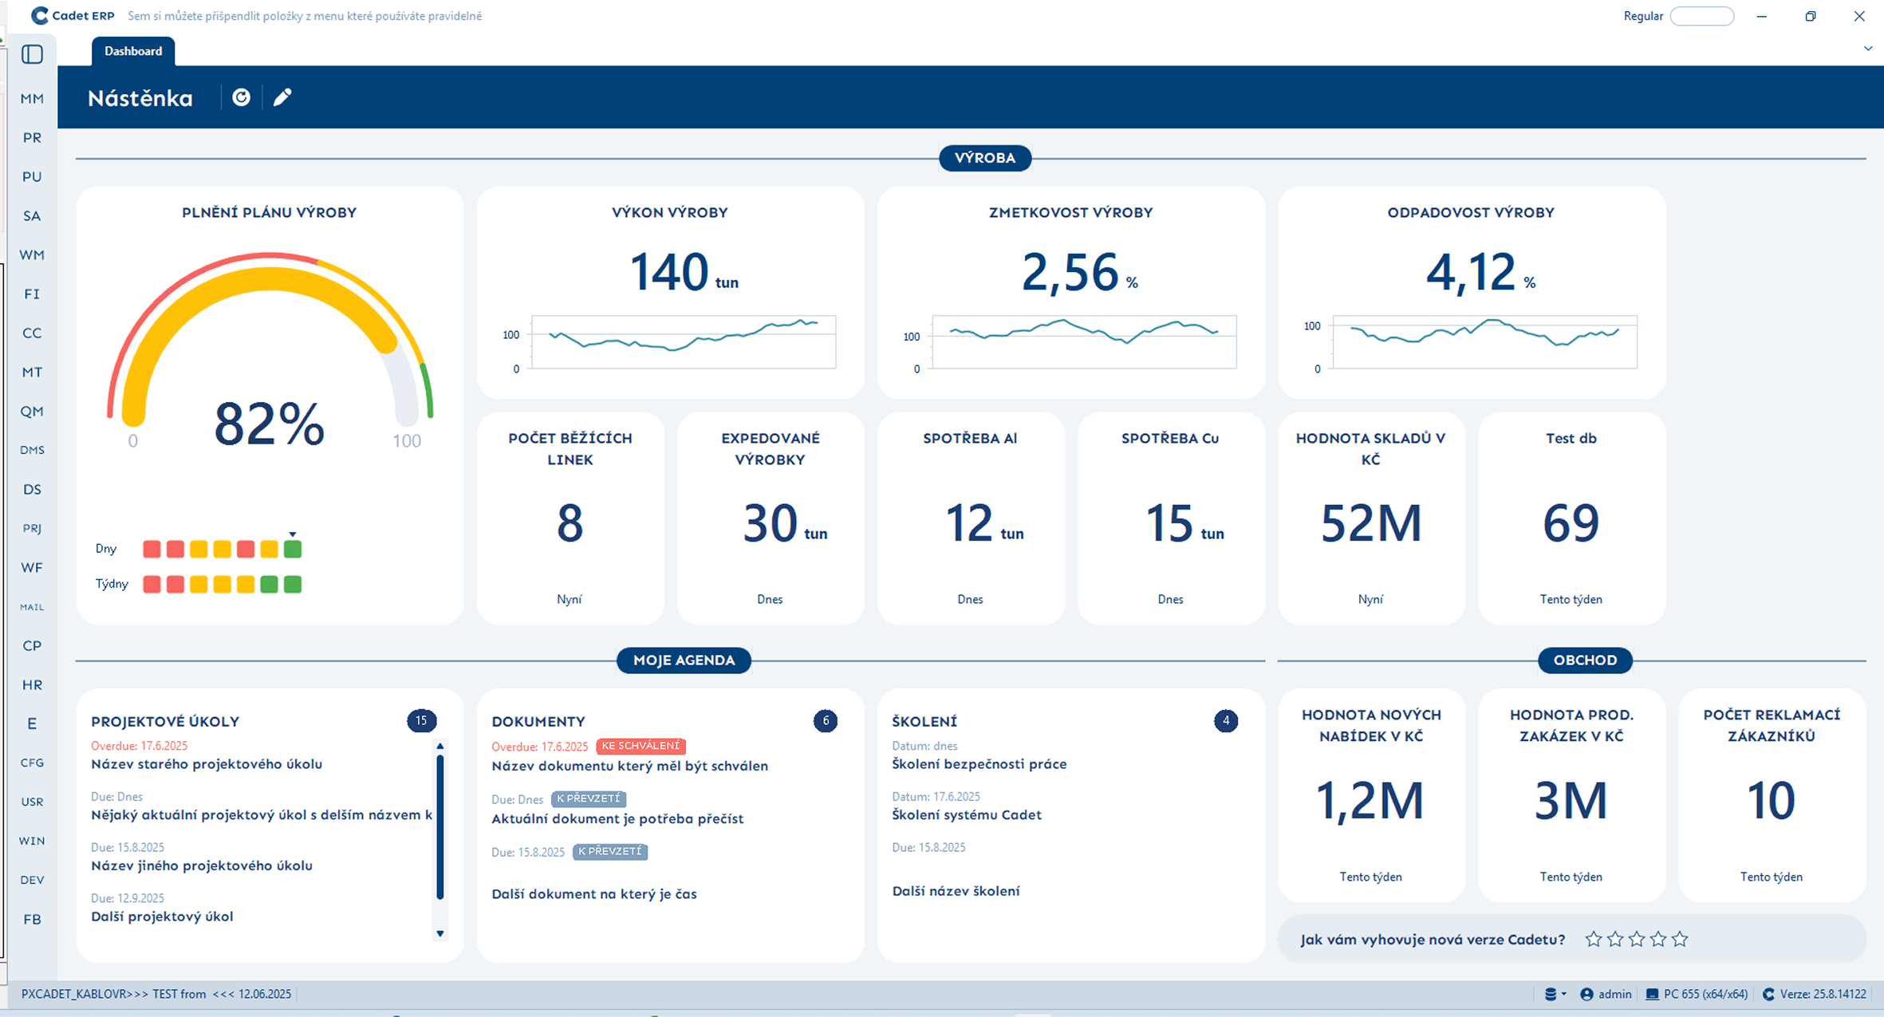The image size is (1884, 1017).
Task: Rate first star in Cadet survey
Action: [1594, 939]
